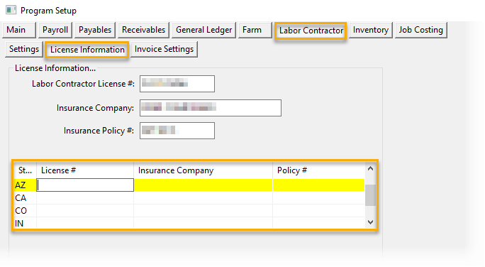
Task: Select the License Information sub-tab
Action: [87, 50]
